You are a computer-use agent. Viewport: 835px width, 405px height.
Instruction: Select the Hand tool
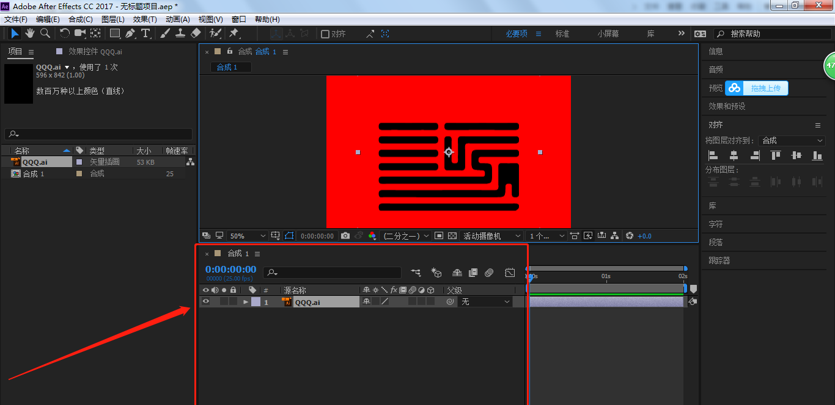[x=30, y=34]
